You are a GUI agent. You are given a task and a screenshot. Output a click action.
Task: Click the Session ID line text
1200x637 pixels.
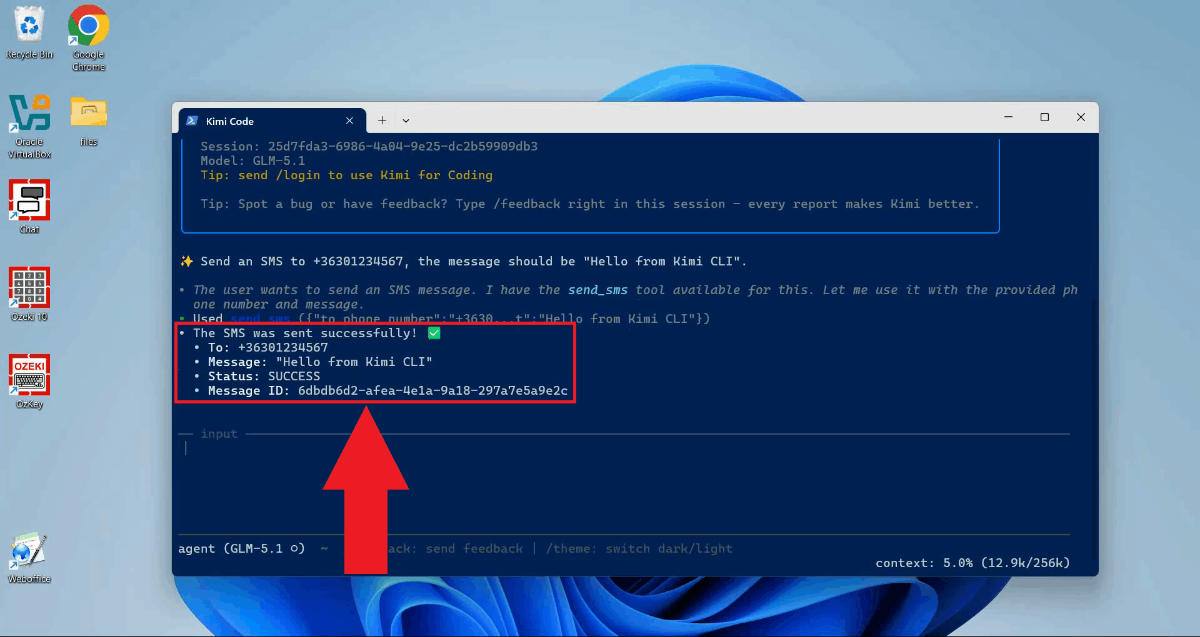(369, 146)
